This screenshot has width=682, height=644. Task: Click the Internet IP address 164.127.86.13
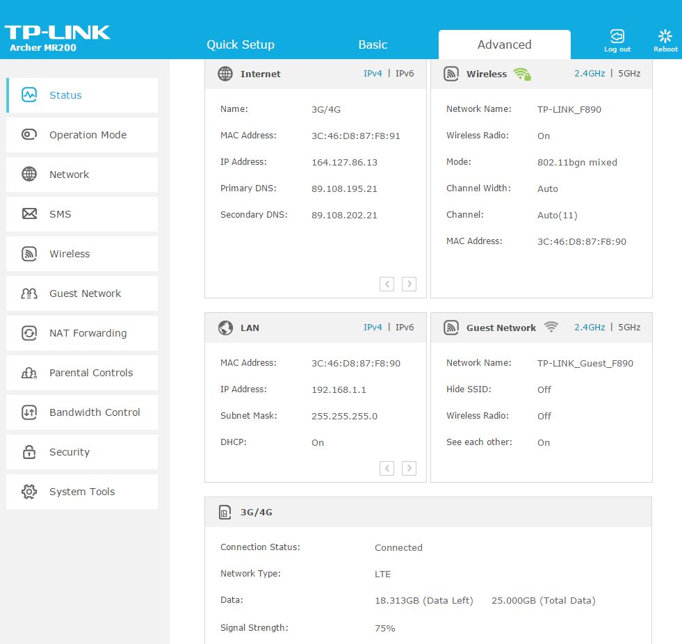(345, 162)
